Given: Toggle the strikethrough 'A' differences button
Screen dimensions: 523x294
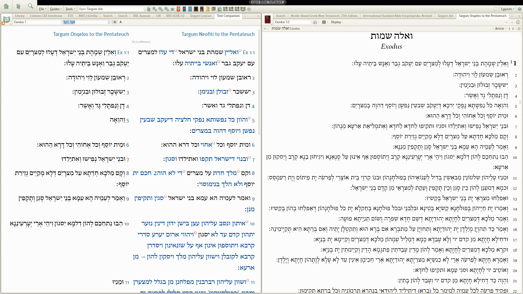Looking at the screenshot, I should 121,22.
